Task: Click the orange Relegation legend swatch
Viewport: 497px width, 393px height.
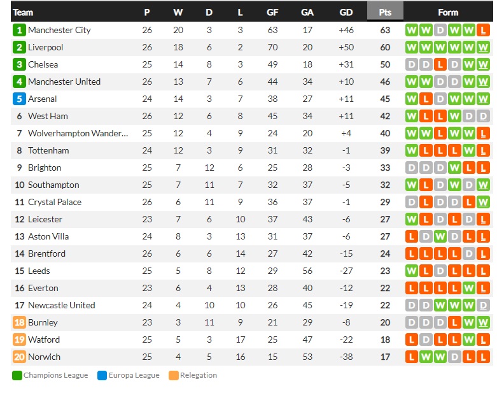Action: pos(174,376)
